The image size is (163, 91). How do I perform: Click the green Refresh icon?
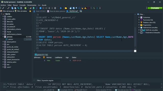(x=25, y=8)
